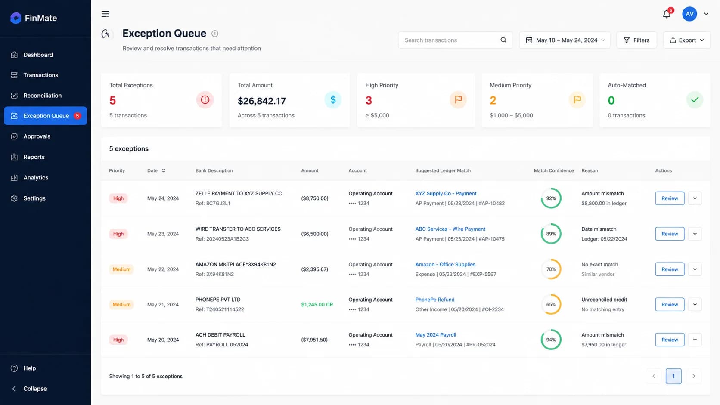Click the Total Amount dollar icon
720x405 pixels.
pyautogui.click(x=333, y=100)
